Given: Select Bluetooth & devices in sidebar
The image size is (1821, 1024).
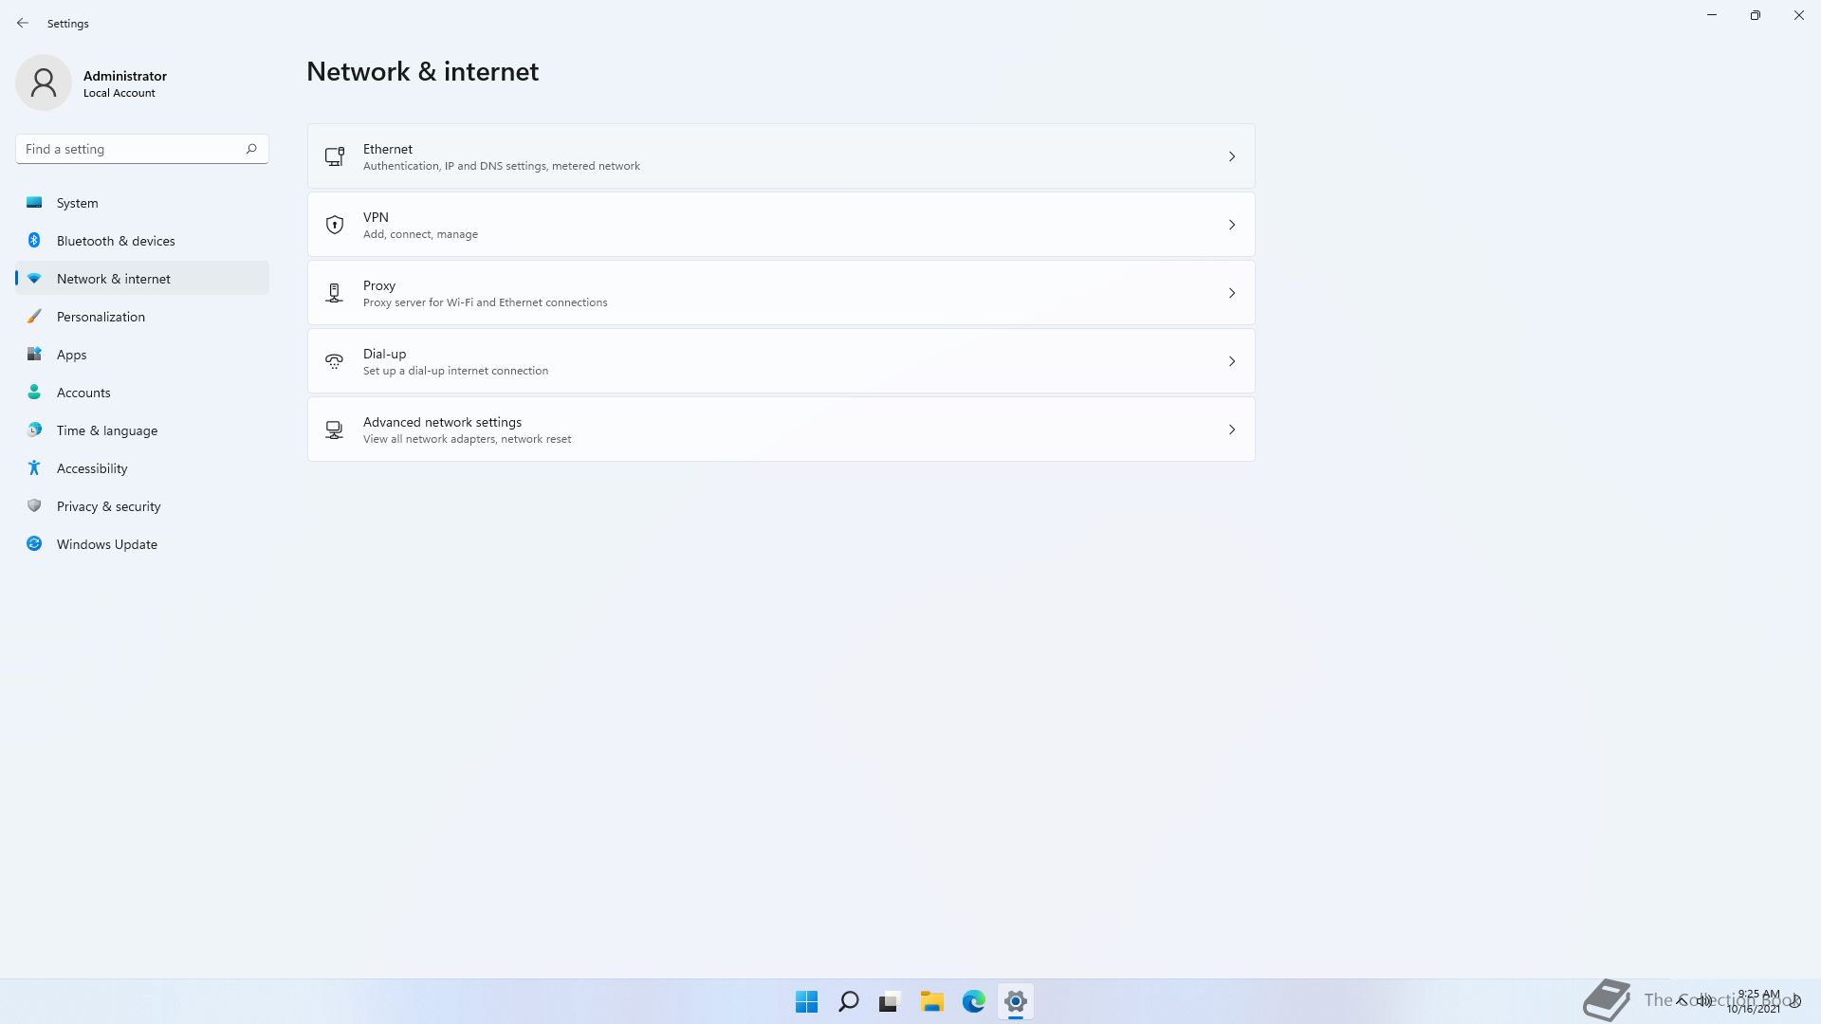Looking at the screenshot, I should pyautogui.click(x=142, y=241).
